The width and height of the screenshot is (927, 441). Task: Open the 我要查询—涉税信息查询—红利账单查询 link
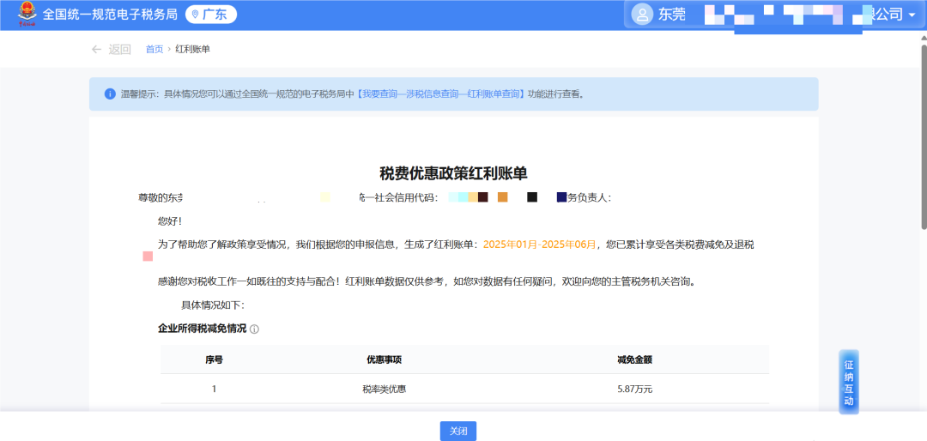pyautogui.click(x=440, y=94)
